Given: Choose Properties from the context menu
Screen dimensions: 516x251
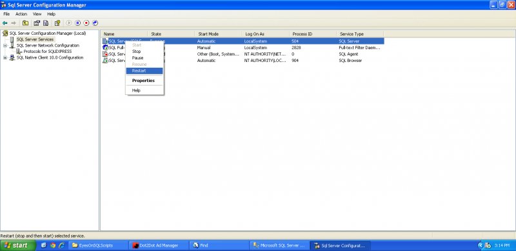Looking at the screenshot, I should [144, 81].
